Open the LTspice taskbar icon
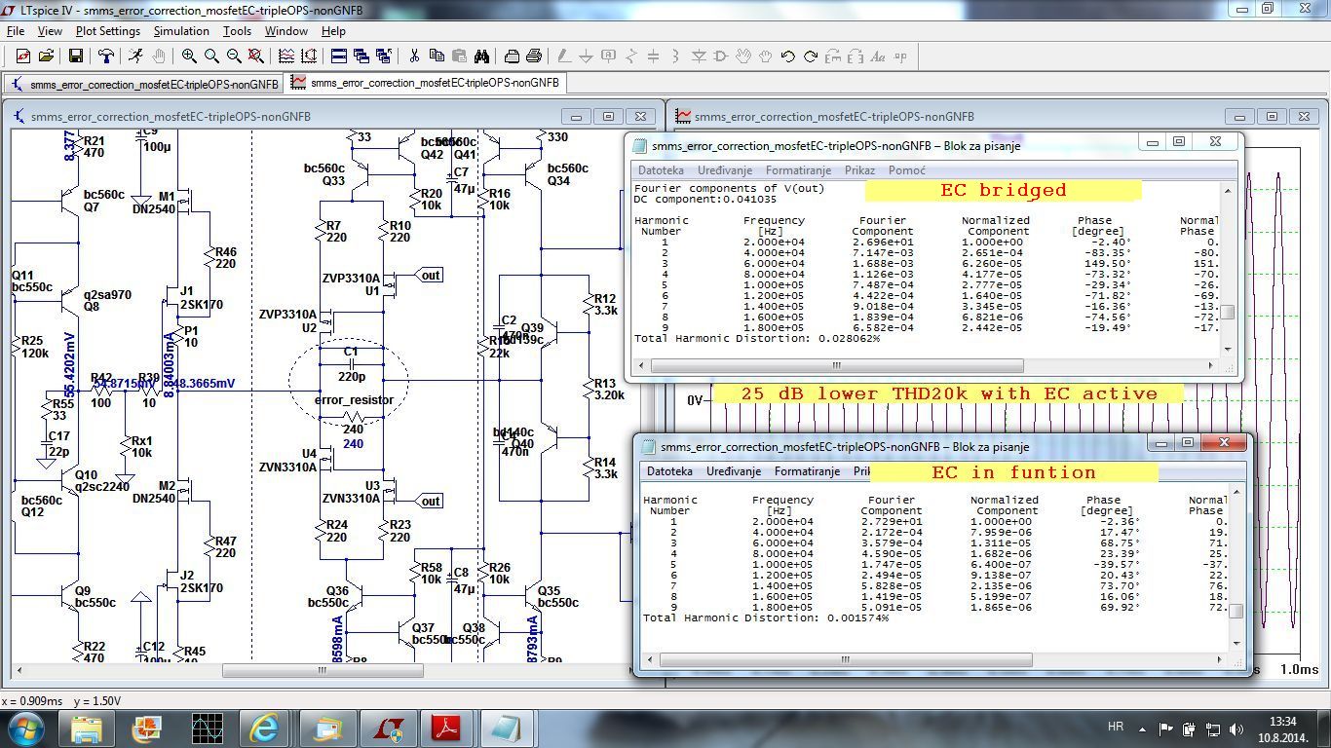Viewport: 1331px width, 748px height. [390, 728]
